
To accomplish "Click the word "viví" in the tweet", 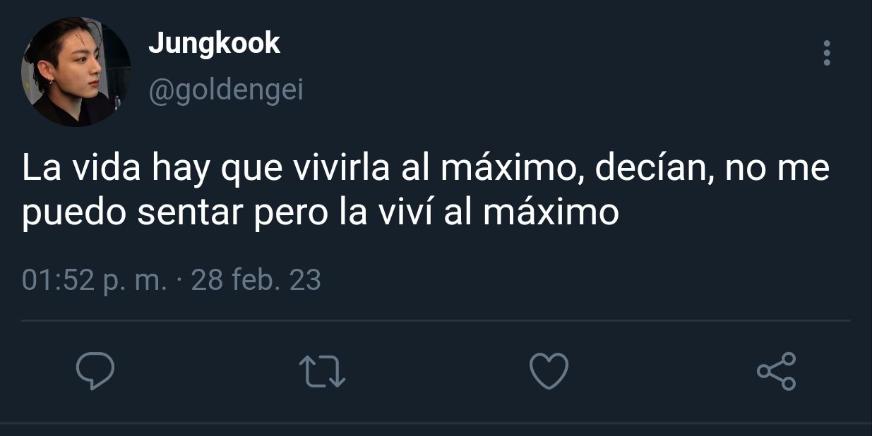I will point(402,213).
